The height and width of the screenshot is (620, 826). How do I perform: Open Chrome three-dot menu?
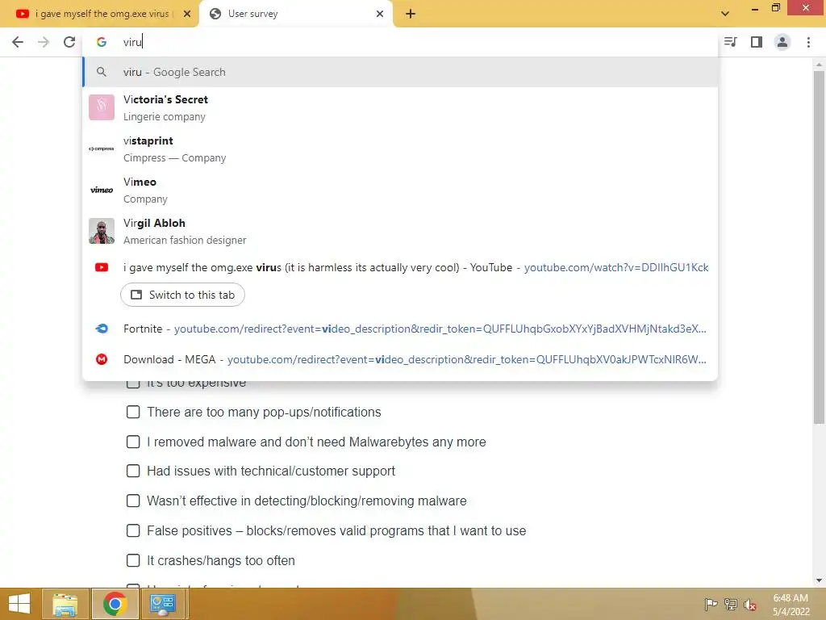(x=808, y=42)
